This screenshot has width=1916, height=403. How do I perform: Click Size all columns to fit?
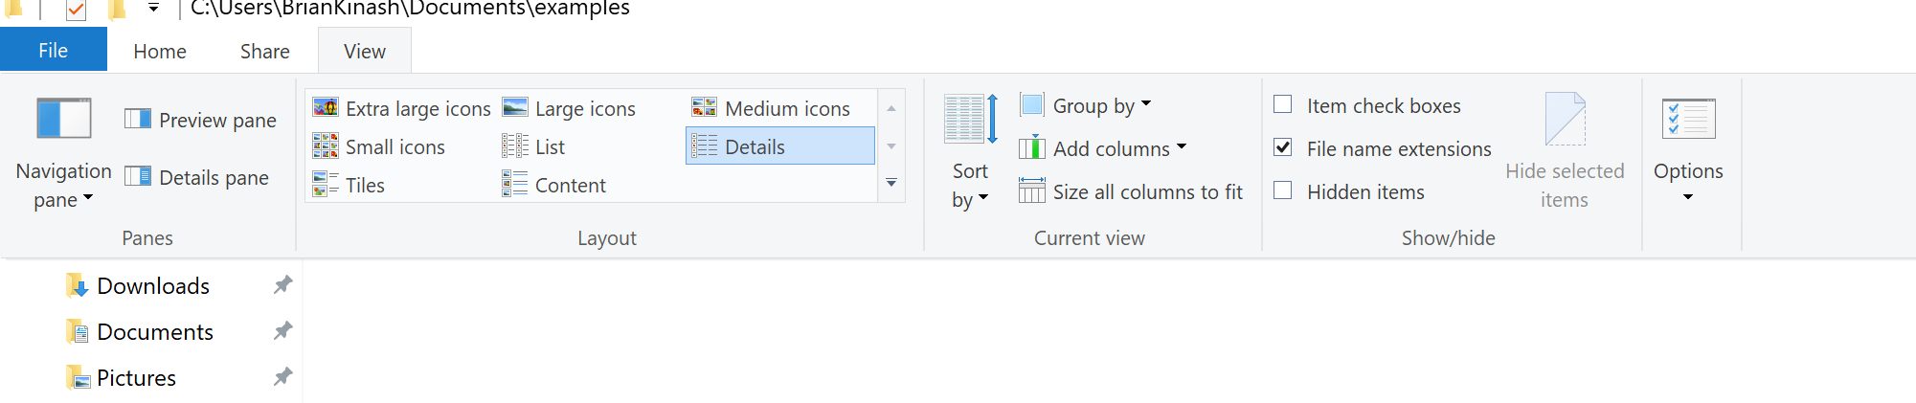[1131, 191]
